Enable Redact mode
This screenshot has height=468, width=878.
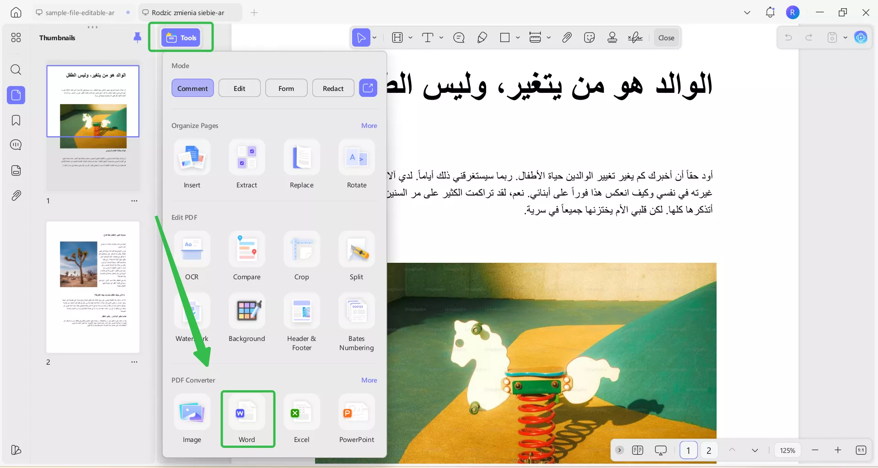[x=333, y=88]
